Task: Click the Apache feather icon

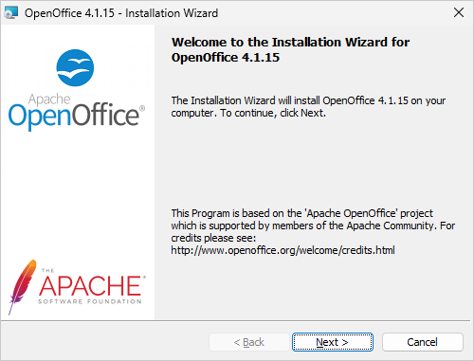Action: click(x=22, y=287)
